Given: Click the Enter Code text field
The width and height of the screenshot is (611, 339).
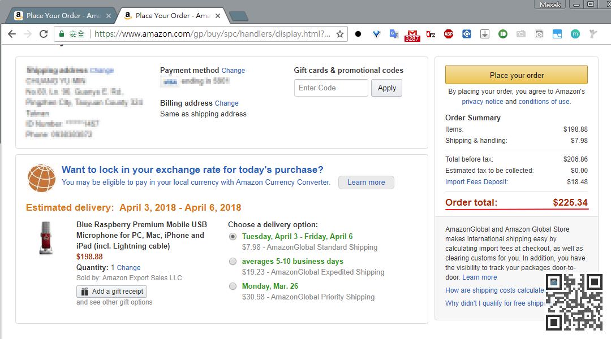Looking at the screenshot, I should (331, 88).
